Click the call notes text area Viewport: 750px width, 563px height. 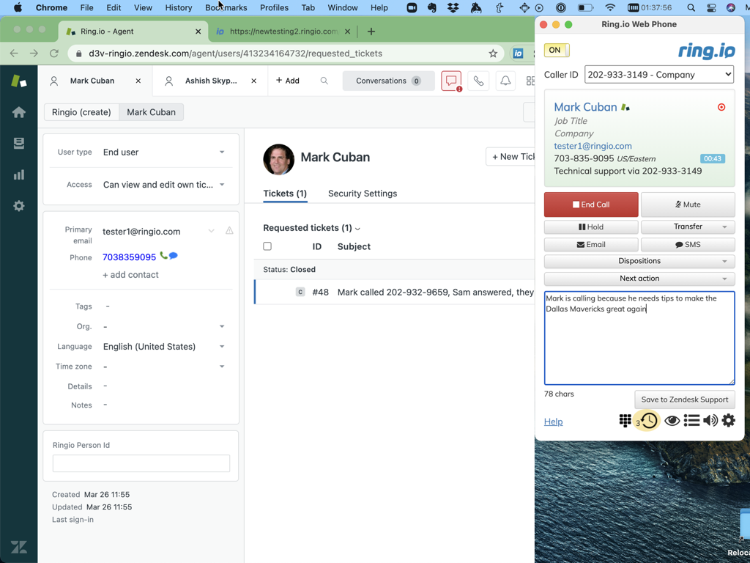click(x=639, y=345)
